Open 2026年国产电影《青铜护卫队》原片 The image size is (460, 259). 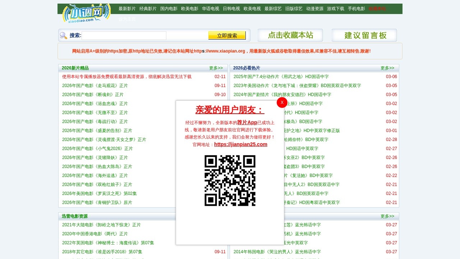click(97, 203)
